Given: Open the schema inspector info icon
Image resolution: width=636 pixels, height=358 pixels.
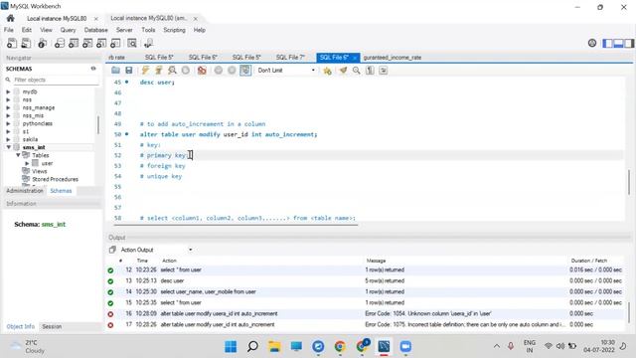Looking at the screenshot, I should click(x=42, y=43).
